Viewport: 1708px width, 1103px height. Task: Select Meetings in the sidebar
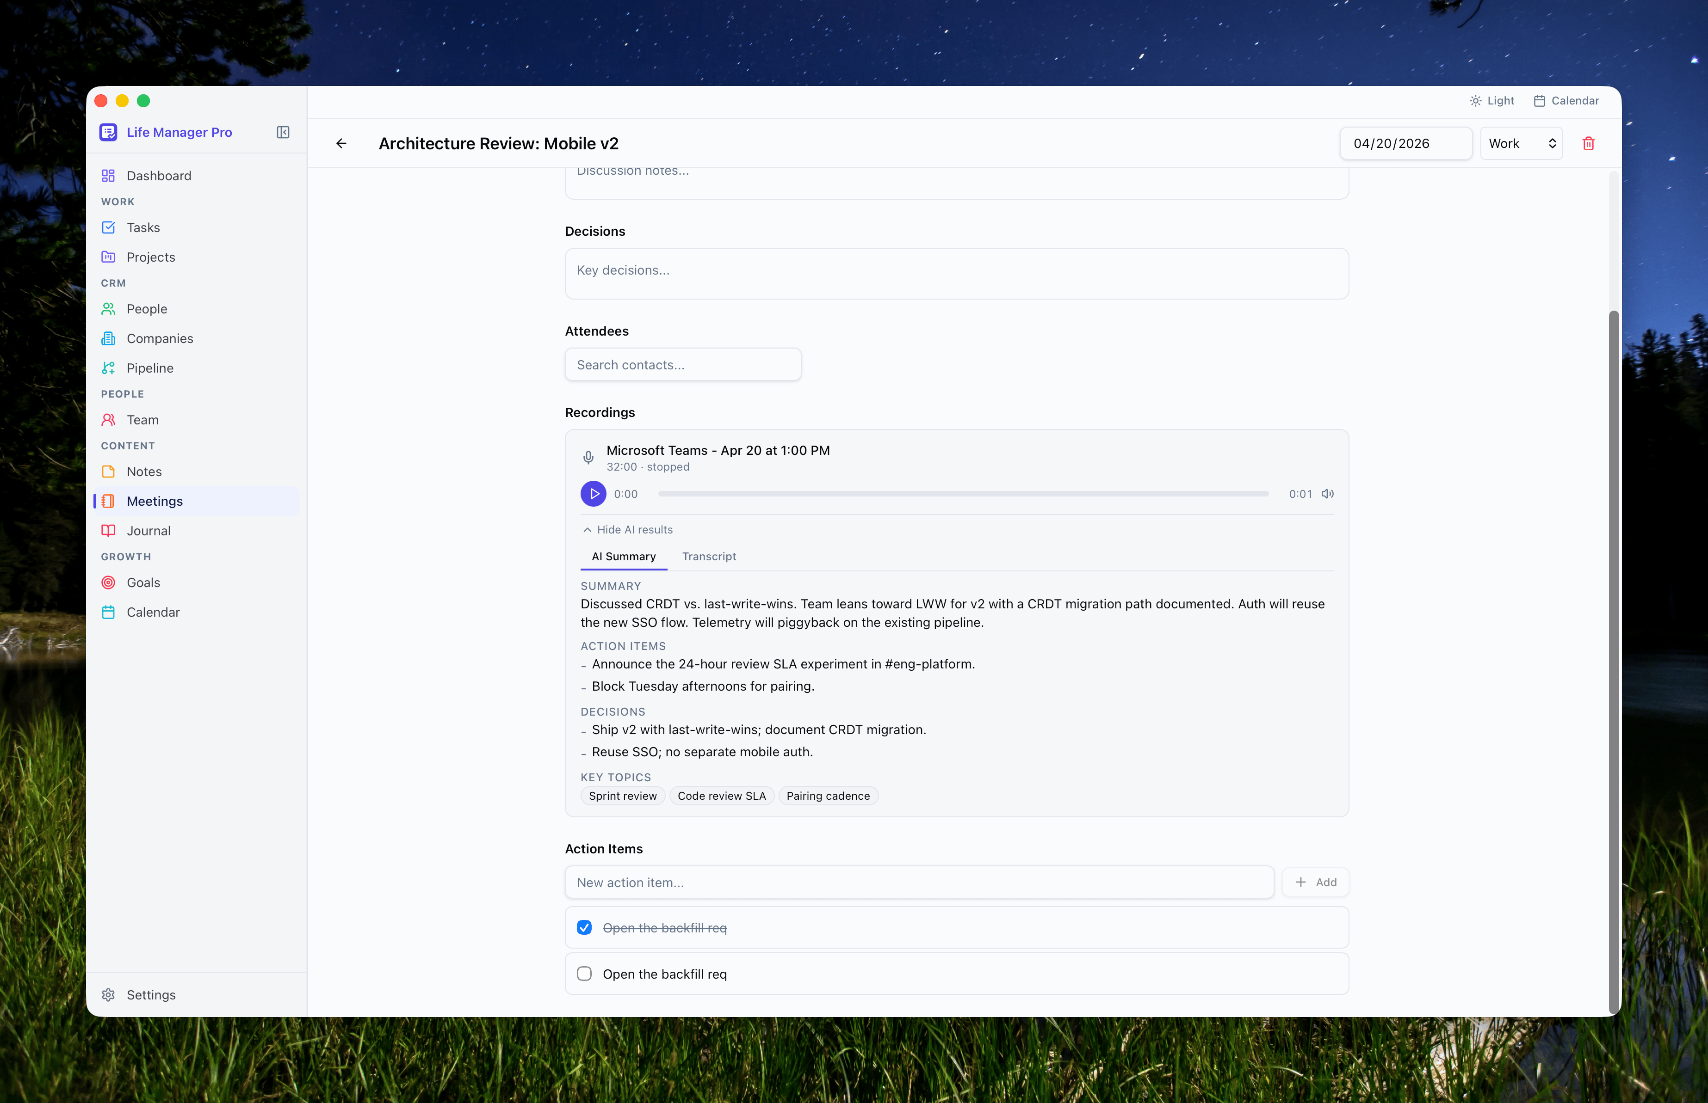click(197, 501)
